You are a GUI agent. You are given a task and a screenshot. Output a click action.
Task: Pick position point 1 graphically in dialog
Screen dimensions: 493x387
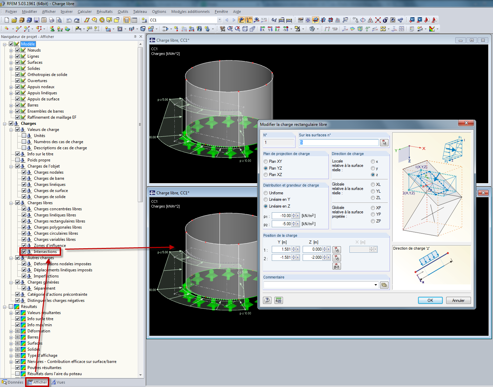(337, 250)
